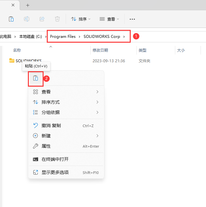This screenshot has width=206, height=207.
Task: Open the 查看 dropdown in the toolbar
Action: click(109, 19)
